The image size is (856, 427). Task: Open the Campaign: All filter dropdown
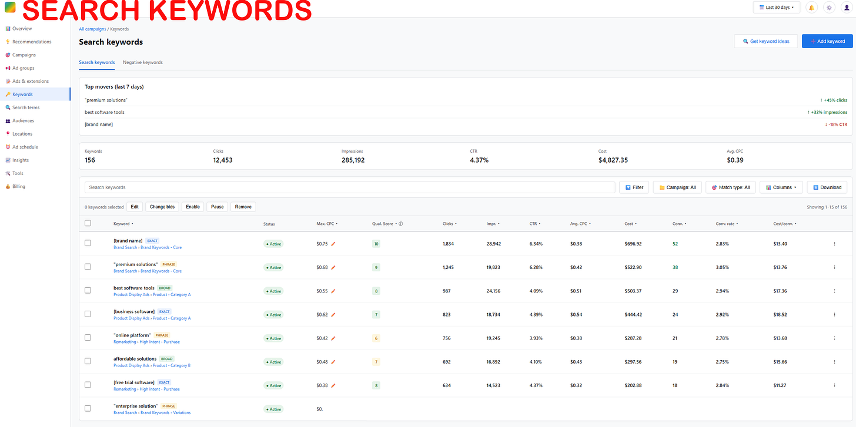pos(677,187)
